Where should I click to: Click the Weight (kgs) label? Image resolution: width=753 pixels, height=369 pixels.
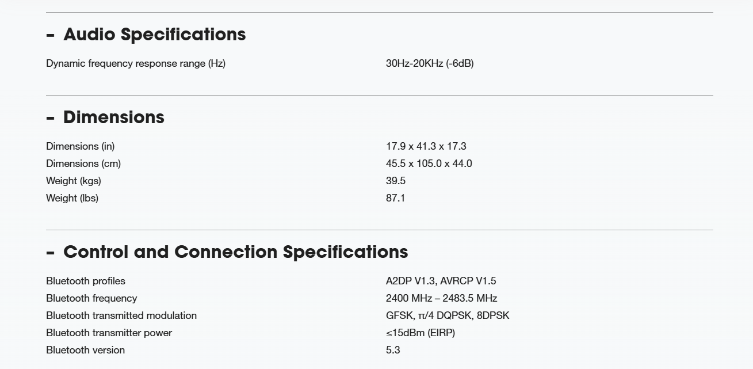click(x=74, y=181)
